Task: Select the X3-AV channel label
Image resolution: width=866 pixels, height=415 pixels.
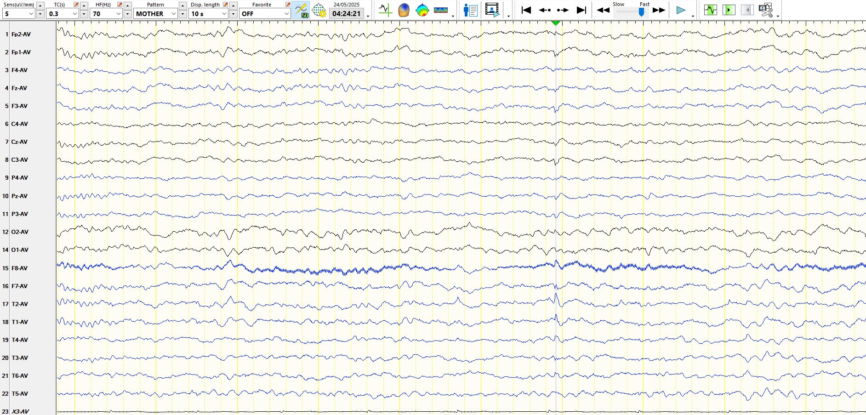Action: [20, 412]
